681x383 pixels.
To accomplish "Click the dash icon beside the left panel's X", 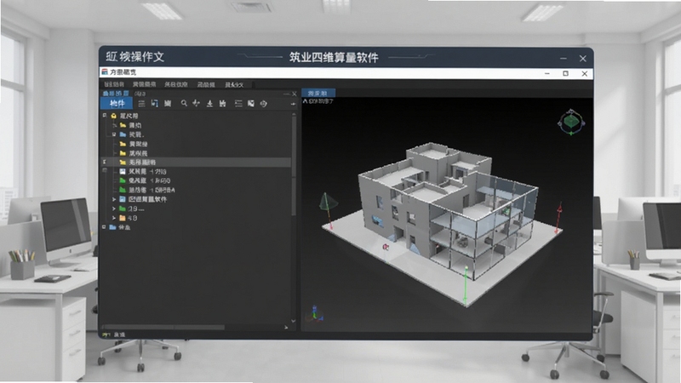I will point(287,94).
